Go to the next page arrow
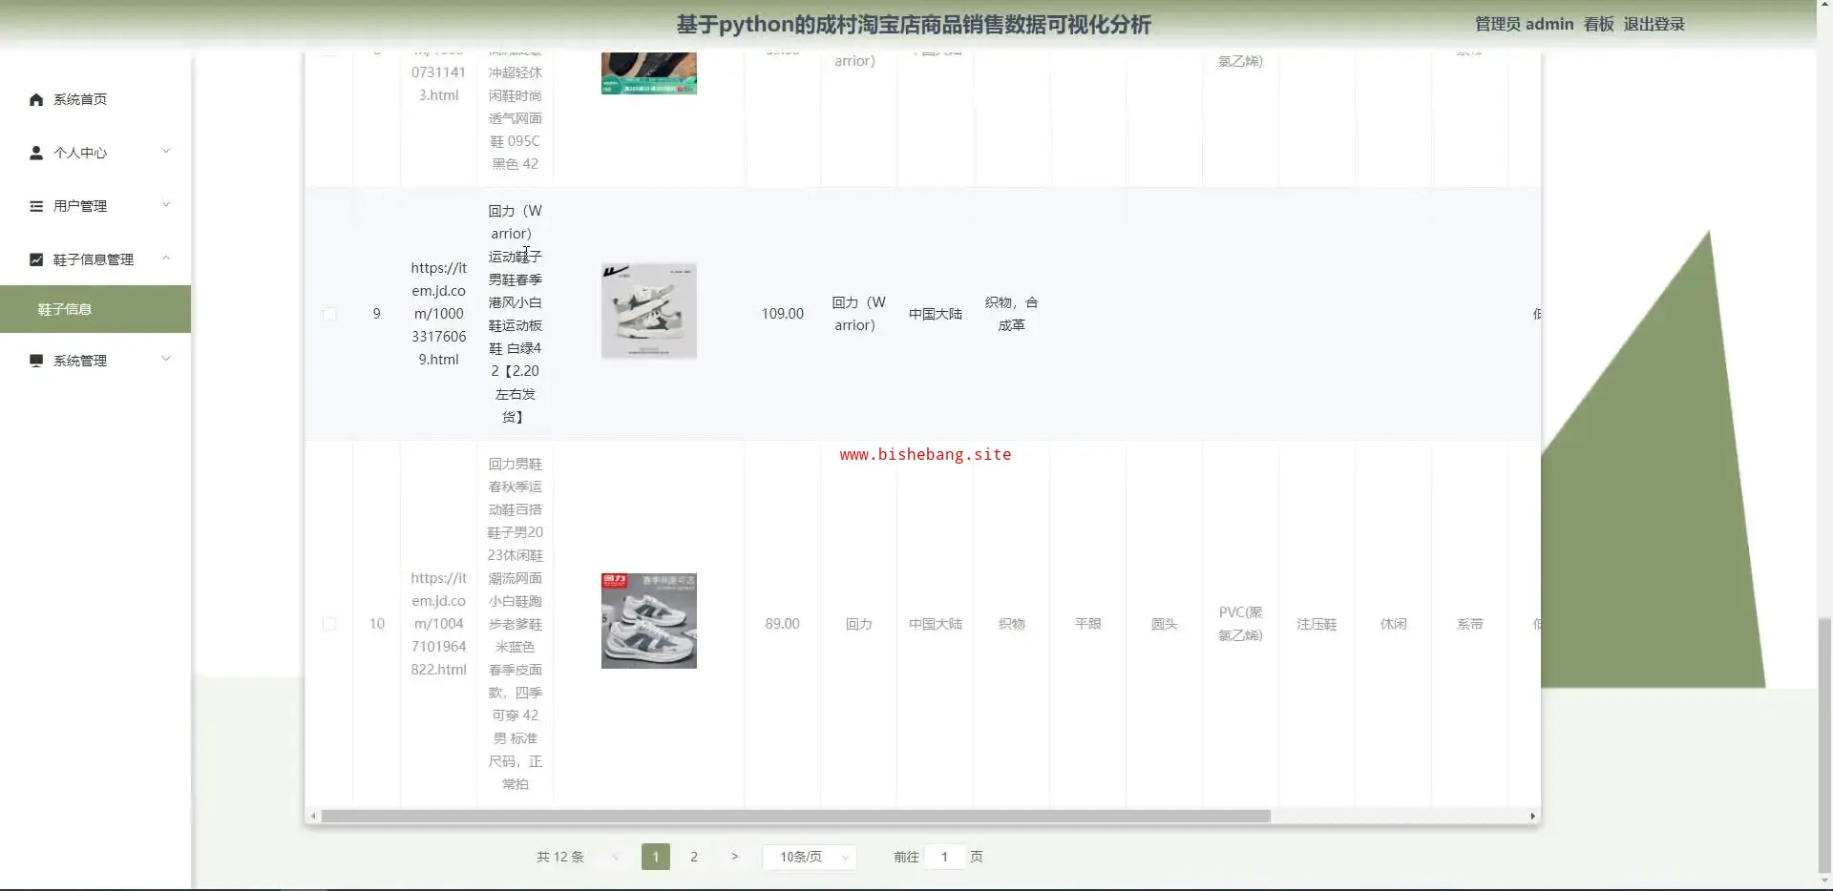The width and height of the screenshot is (1833, 891). click(x=734, y=857)
